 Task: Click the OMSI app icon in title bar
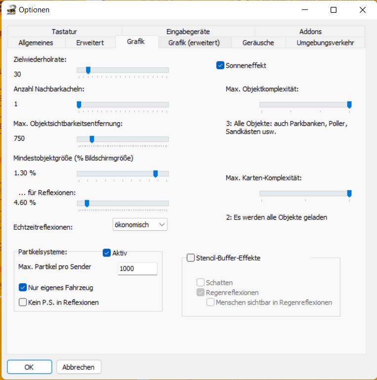click(x=11, y=10)
